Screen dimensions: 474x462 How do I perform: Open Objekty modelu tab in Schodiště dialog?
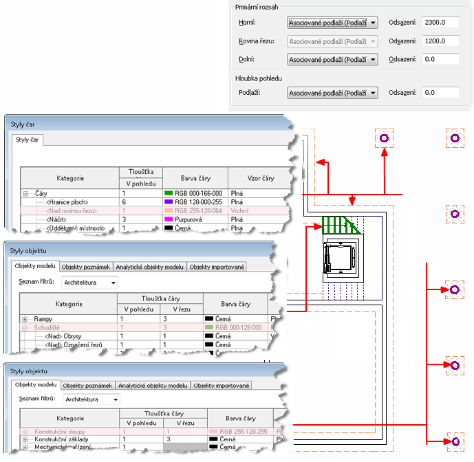pyautogui.click(x=35, y=266)
